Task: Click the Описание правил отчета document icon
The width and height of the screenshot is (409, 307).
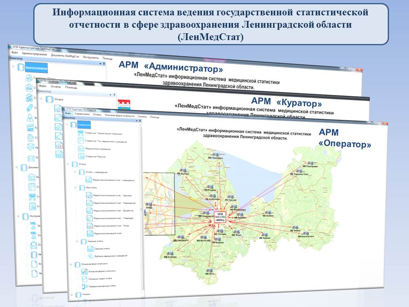Action: coord(84,279)
